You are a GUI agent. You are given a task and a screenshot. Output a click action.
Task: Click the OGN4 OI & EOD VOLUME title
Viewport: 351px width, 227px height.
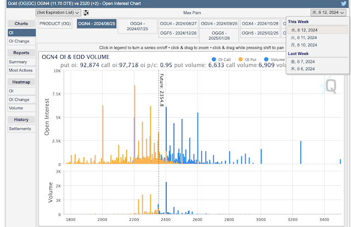pos(76,57)
